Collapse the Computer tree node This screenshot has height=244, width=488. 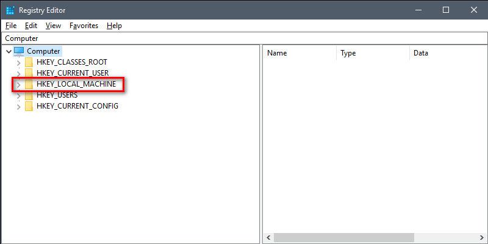click(9, 51)
